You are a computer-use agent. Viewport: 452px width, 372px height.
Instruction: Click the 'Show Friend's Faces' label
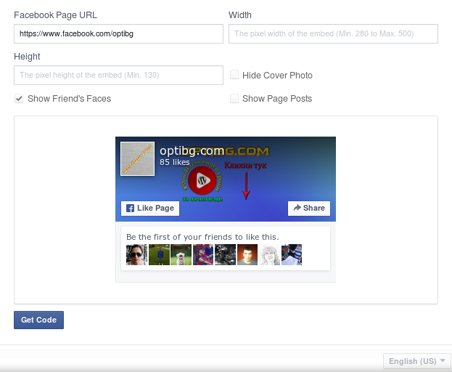pos(69,99)
